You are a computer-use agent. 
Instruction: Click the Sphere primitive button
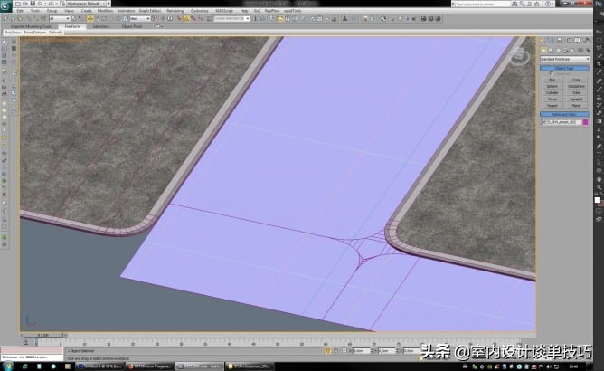click(552, 86)
